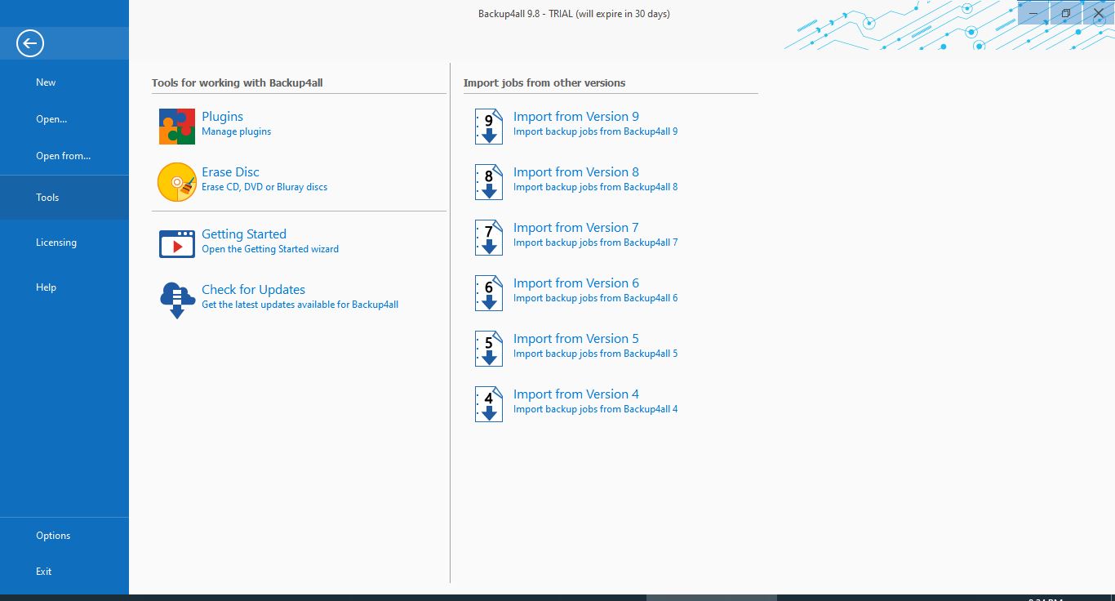The image size is (1115, 601).
Task: Click the Erase Disc title link
Action: click(x=230, y=172)
